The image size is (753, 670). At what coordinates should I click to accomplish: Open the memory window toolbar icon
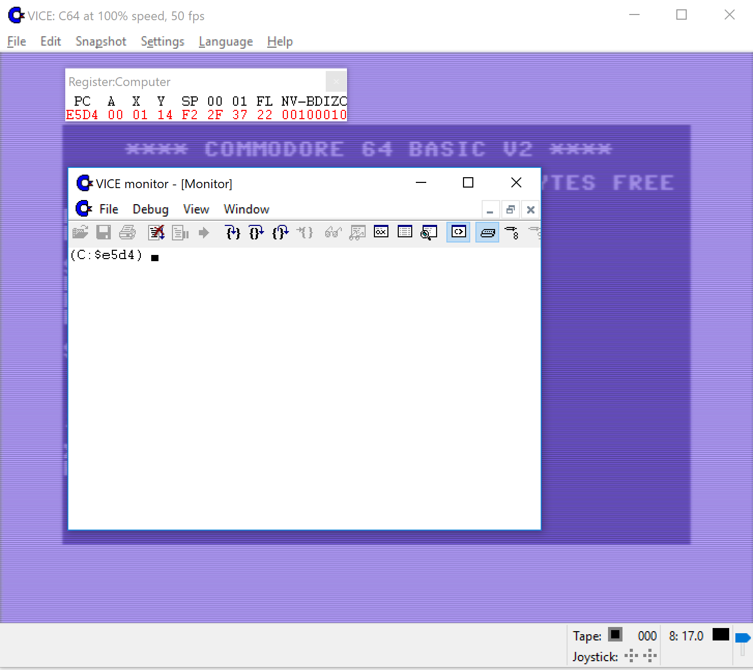click(381, 233)
